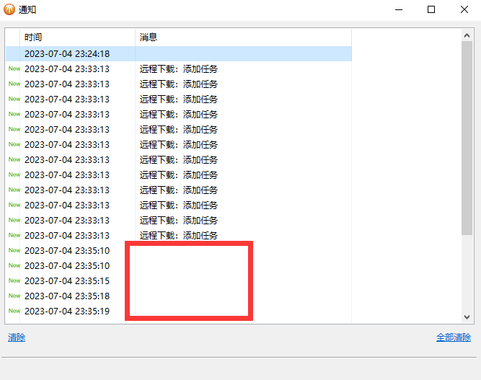Select the notification at 23:35:15
The image size is (481, 380).
click(179, 280)
